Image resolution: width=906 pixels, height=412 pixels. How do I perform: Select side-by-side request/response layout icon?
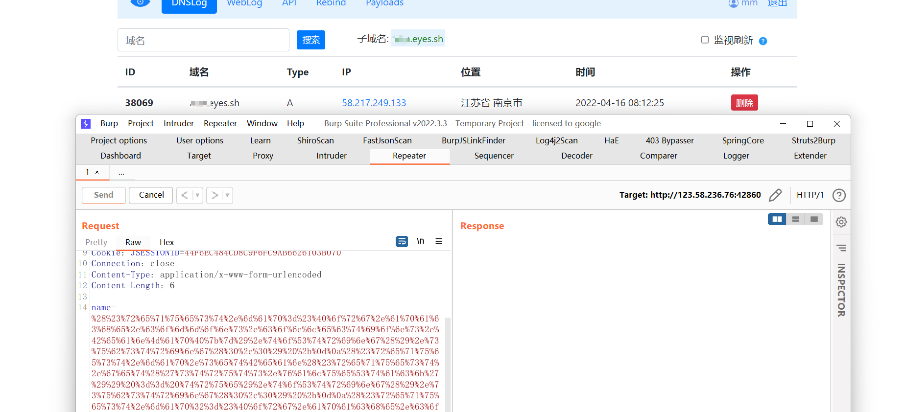(777, 219)
